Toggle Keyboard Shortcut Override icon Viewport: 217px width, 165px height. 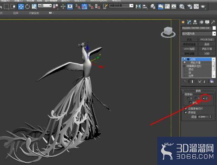[x=70, y=6]
